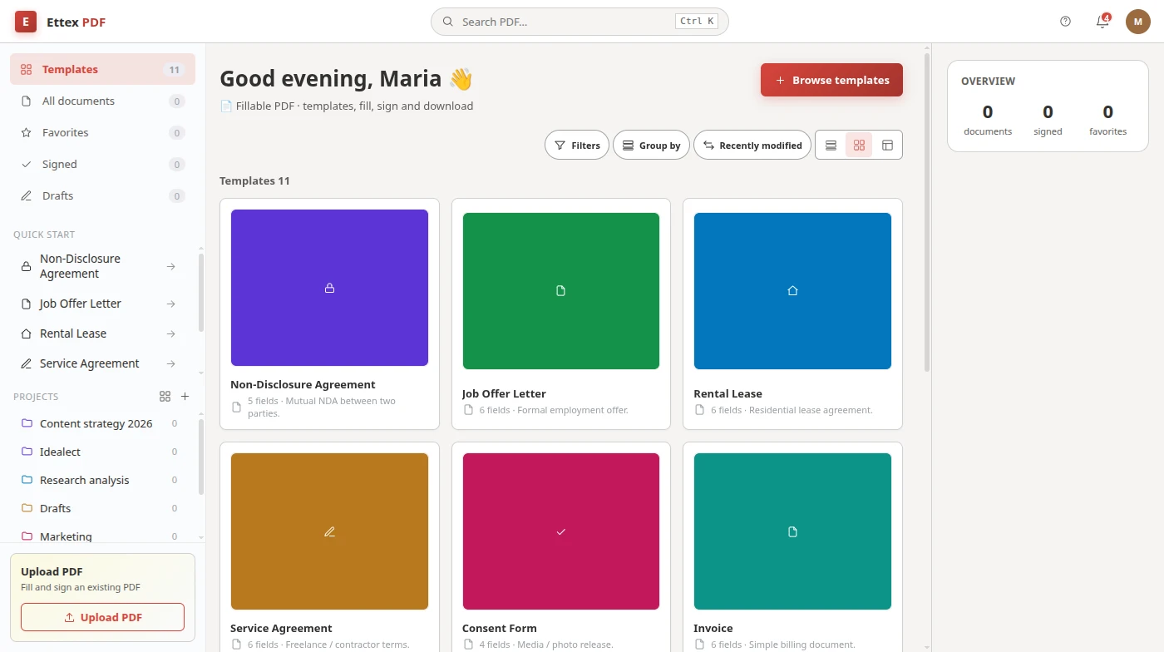Click the pen icon on Service Agreement thumbnail
1164x652 pixels.
pos(329,531)
